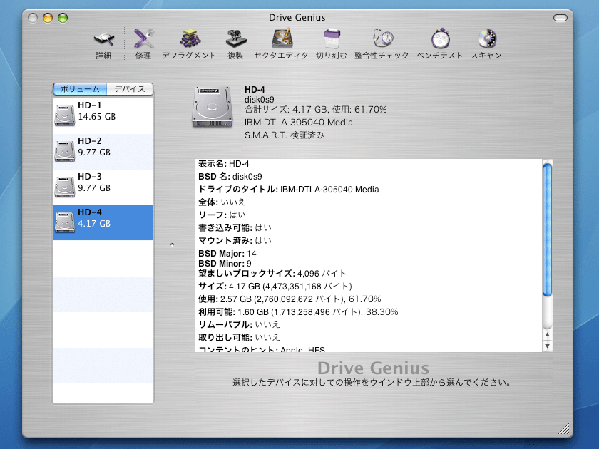The height and width of the screenshot is (449, 599).
Task: Click the scroll down arrow in info panel
Action: [x=547, y=346]
